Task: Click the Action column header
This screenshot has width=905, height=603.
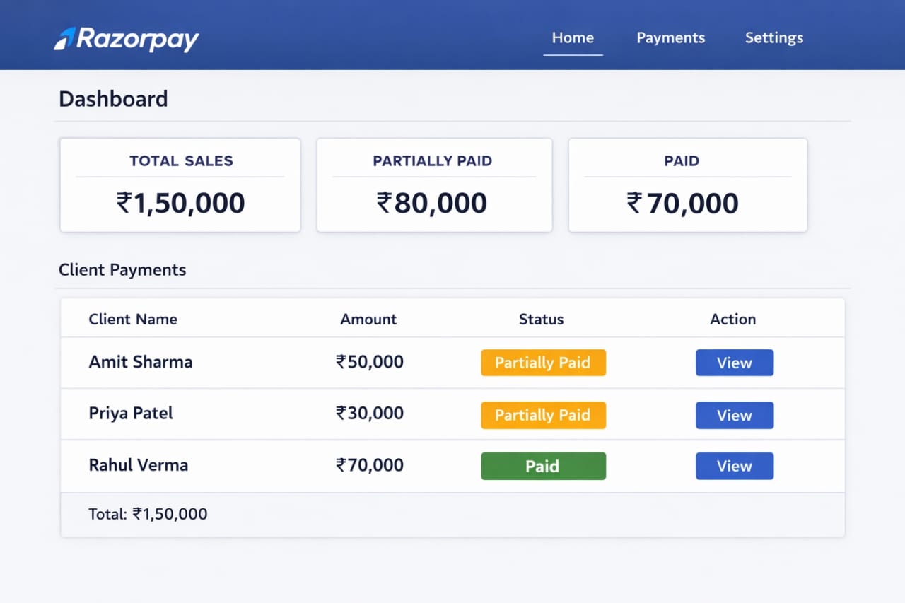Action: (732, 319)
